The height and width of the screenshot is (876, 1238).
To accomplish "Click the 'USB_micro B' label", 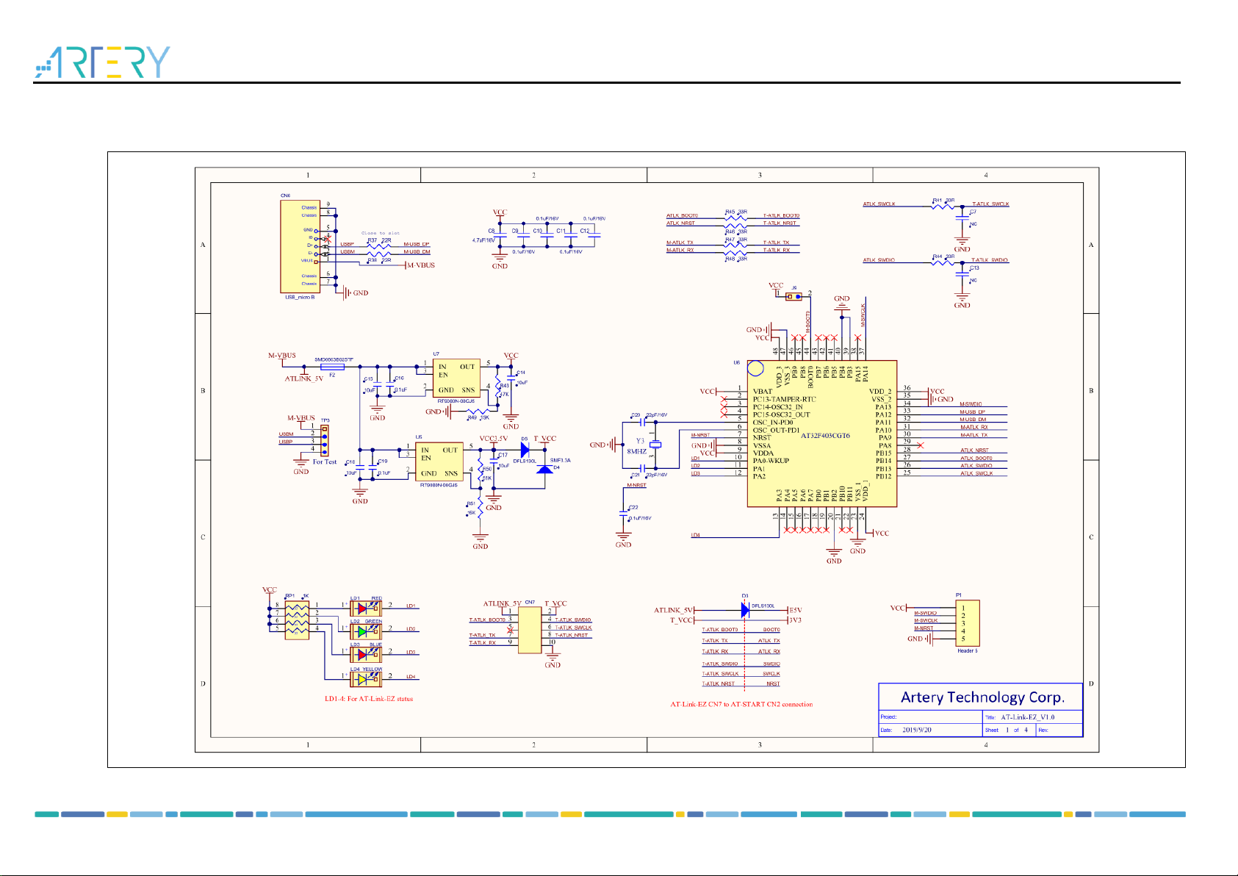I will [x=300, y=297].
